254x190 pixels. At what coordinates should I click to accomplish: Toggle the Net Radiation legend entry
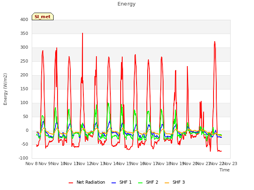pyautogui.click(x=87, y=182)
